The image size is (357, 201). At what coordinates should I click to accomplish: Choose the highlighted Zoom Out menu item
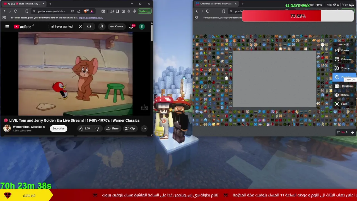coord(344,77)
